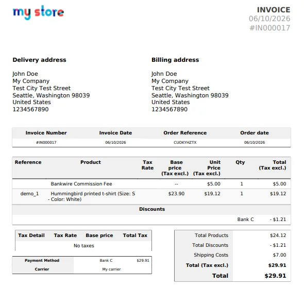Click the Total Tax column header
The width and height of the screenshot is (304, 304).
click(135, 235)
